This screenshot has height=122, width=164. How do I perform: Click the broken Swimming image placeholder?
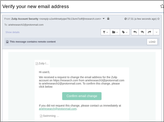[x=49, y=116]
